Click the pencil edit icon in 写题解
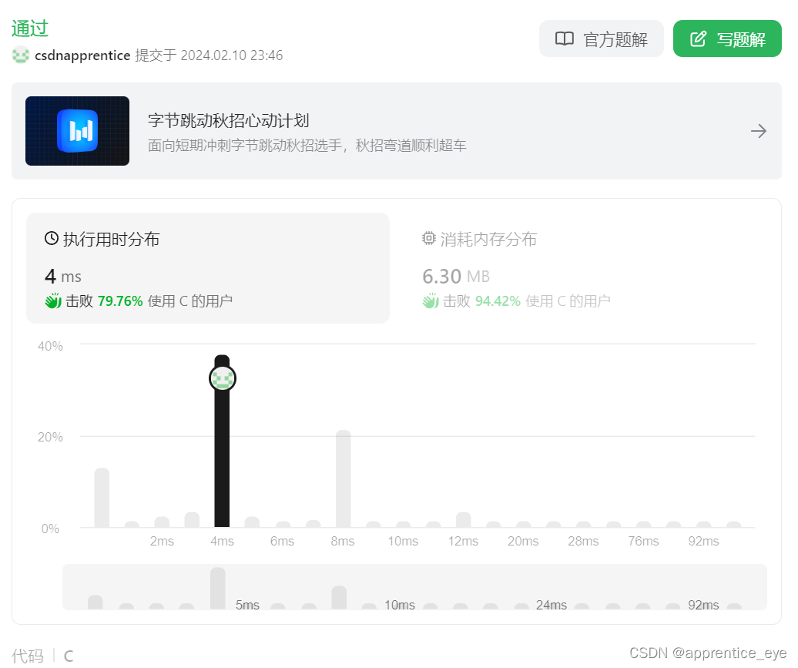798x668 pixels. click(x=698, y=39)
